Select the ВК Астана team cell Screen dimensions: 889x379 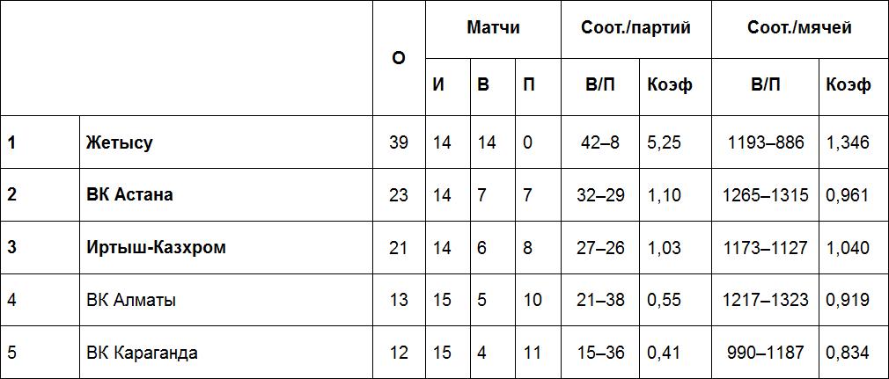point(129,195)
